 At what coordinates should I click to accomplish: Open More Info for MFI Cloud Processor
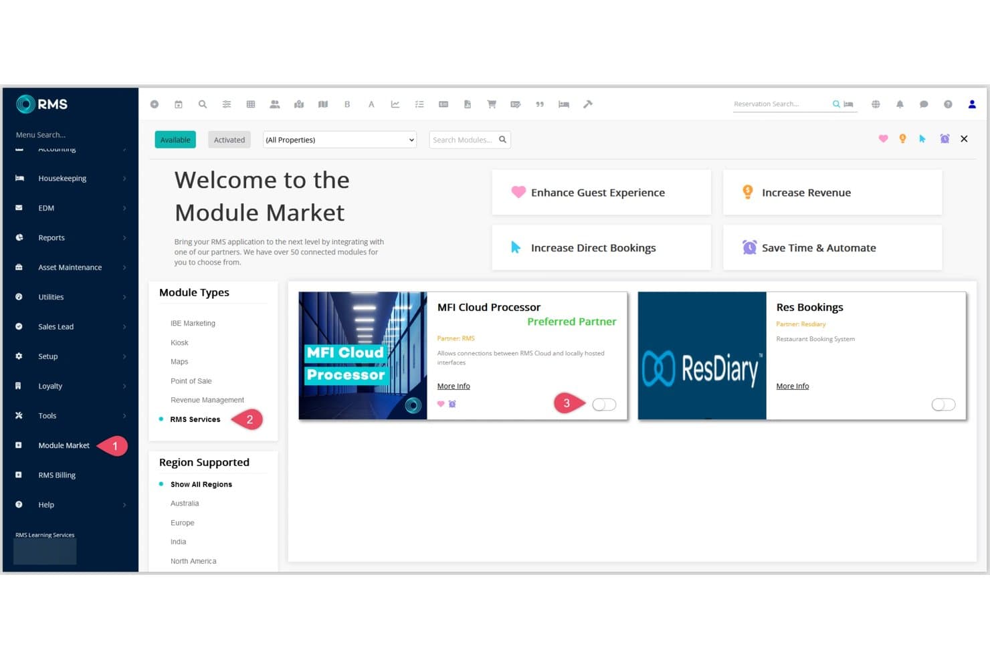(454, 387)
